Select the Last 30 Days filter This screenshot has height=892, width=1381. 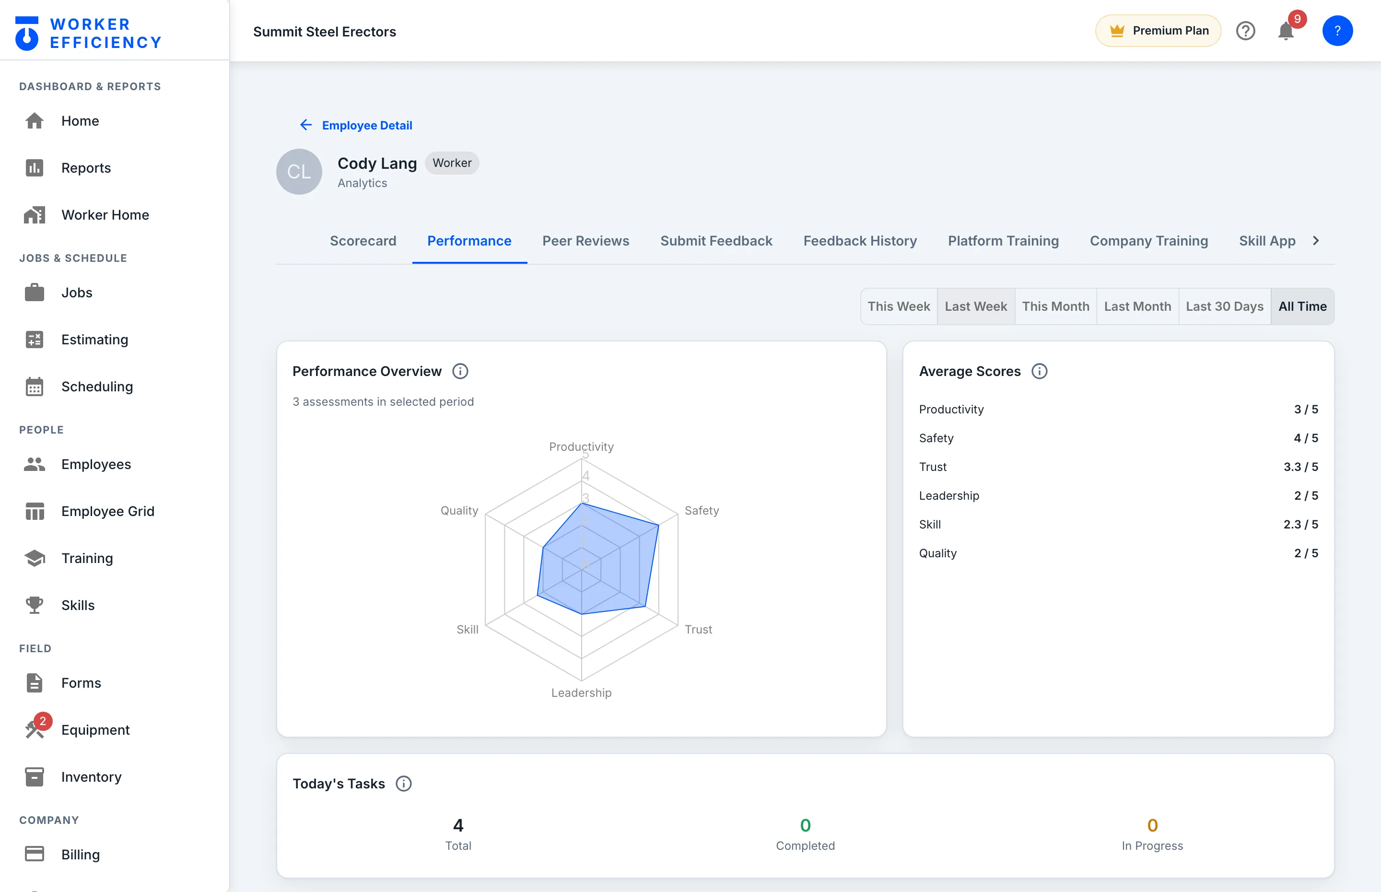tap(1225, 306)
